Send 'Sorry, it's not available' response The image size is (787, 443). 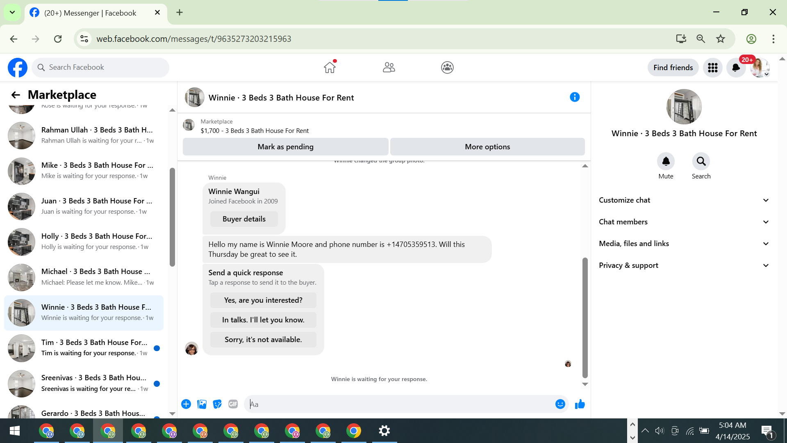263,340
